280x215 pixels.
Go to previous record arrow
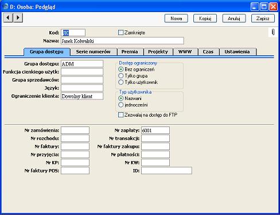click(8, 18)
